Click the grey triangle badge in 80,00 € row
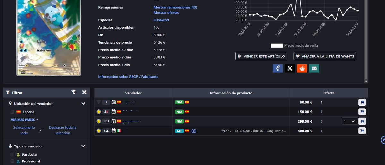 click(x=98, y=102)
